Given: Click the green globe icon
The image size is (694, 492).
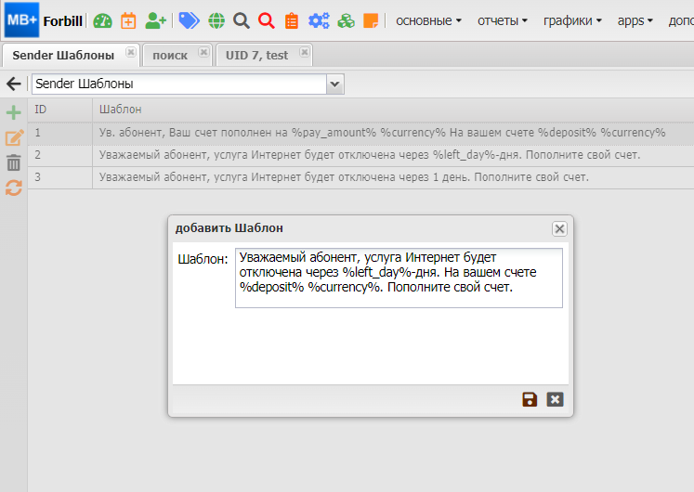Looking at the screenshot, I should point(216,20).
